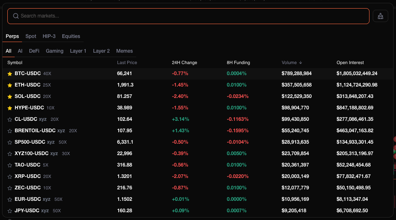Sort markets by the 24H Change header

pyautogui.click(x=184, y=63)
